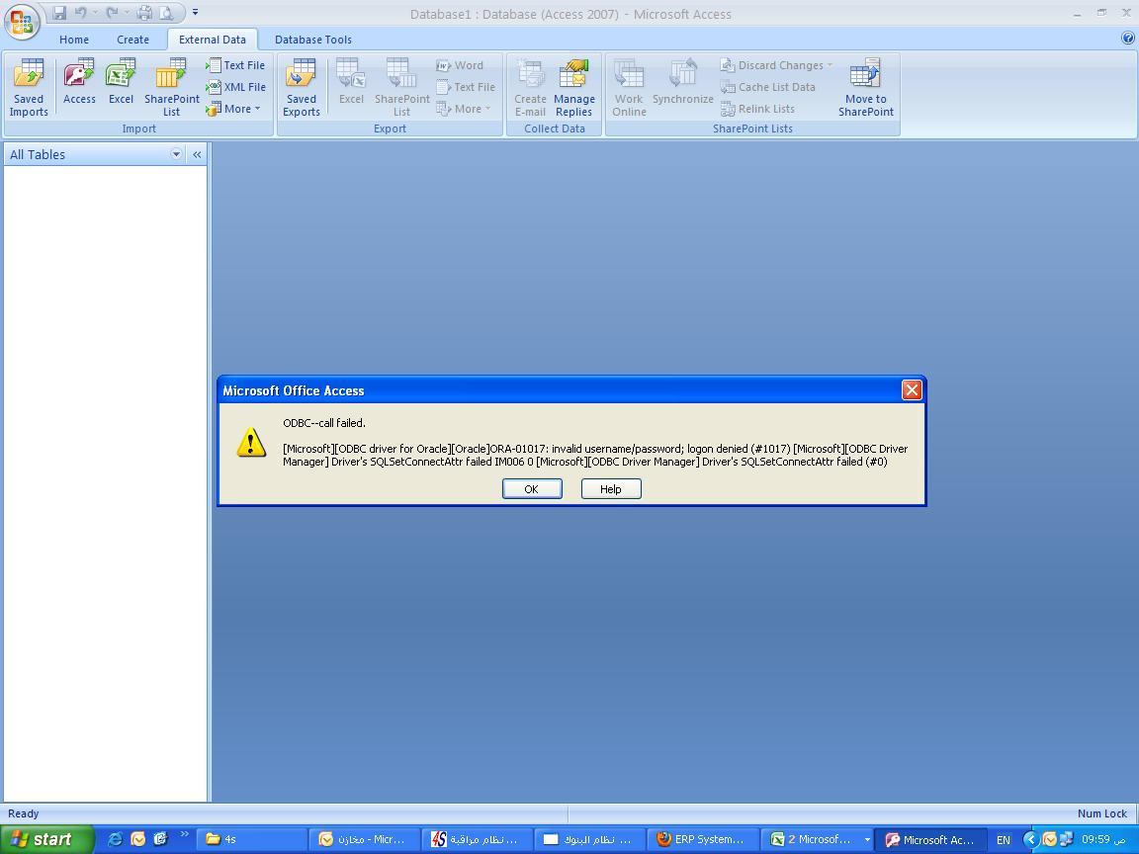Click the Windows Start button
The height and width of the screenshot is (854, 1139).
click(46, 839)
